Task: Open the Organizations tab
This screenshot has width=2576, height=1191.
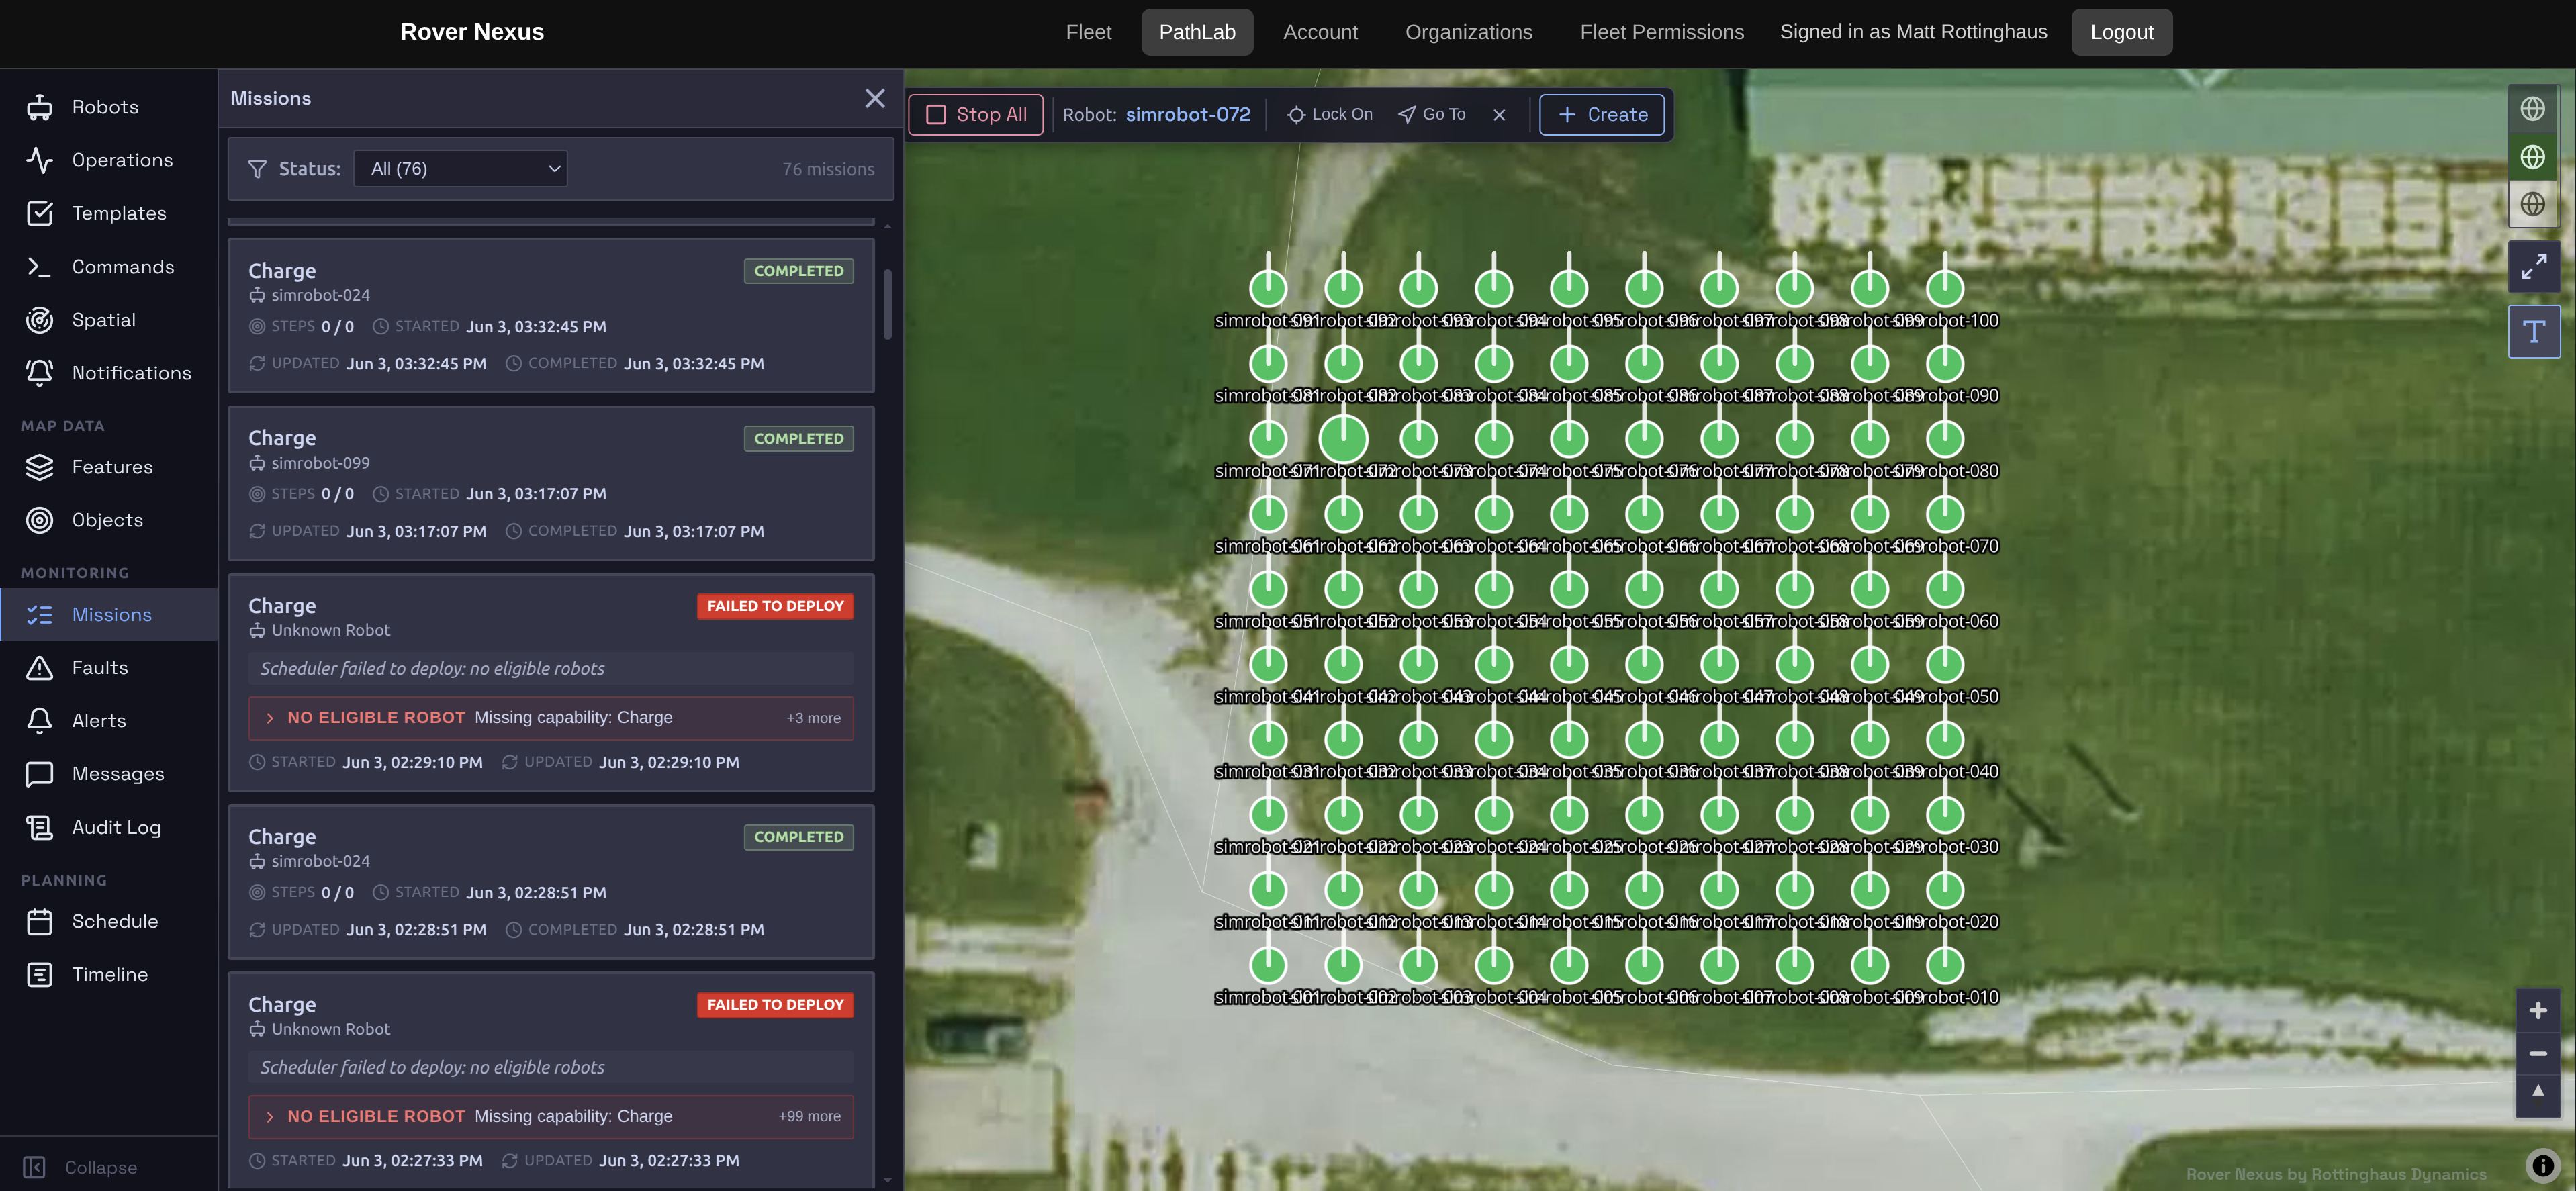Action: 1468,32
